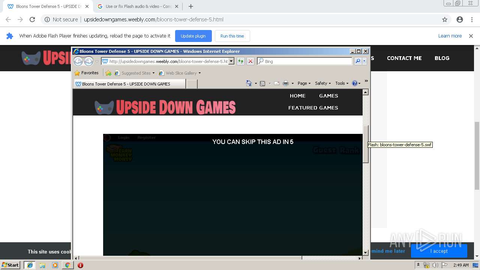Screen dimensions: 480x270
Task: Open new Chrome tab with plus
Action: [x=191, y=6]
